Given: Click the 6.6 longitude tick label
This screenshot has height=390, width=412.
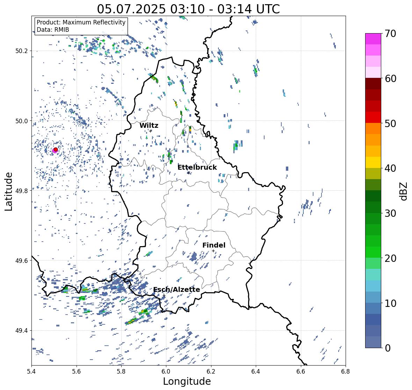Looking at the screenshot, I should 301,371.
